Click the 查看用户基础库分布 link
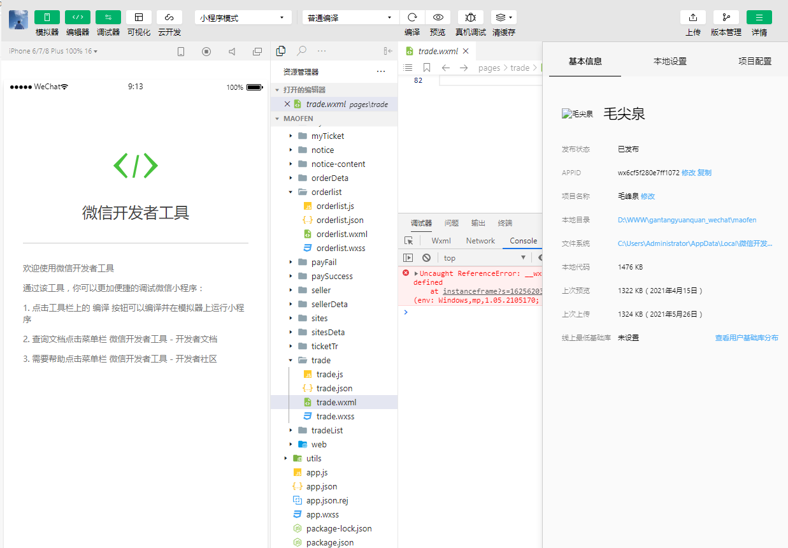The width and height of the screenshot is (788, 548). pos(747,338)
